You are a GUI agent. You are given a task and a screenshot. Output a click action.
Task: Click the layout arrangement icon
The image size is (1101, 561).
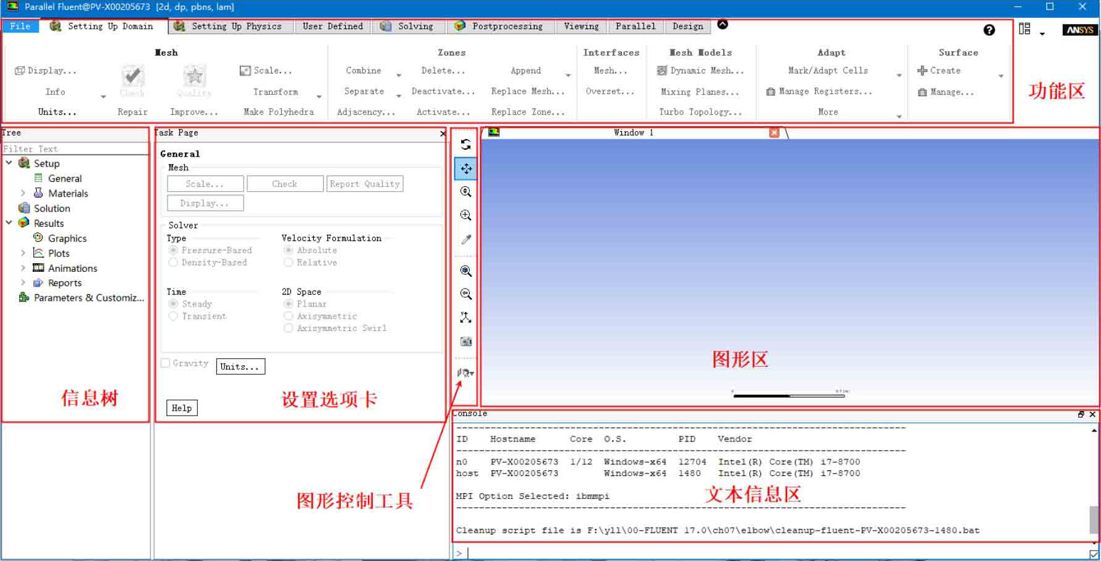click(x=1025, y=29)
